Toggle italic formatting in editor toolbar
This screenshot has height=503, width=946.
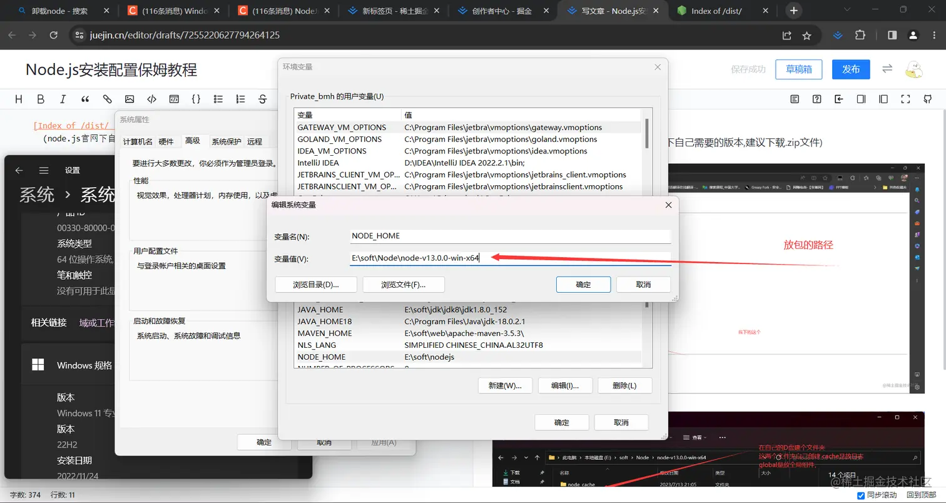63,99
